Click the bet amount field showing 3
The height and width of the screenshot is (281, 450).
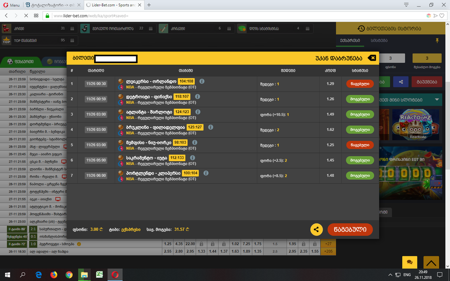tap(390, 58)
